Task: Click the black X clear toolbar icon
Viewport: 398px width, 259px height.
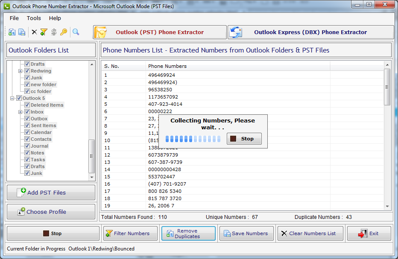Action: (34, 32)
